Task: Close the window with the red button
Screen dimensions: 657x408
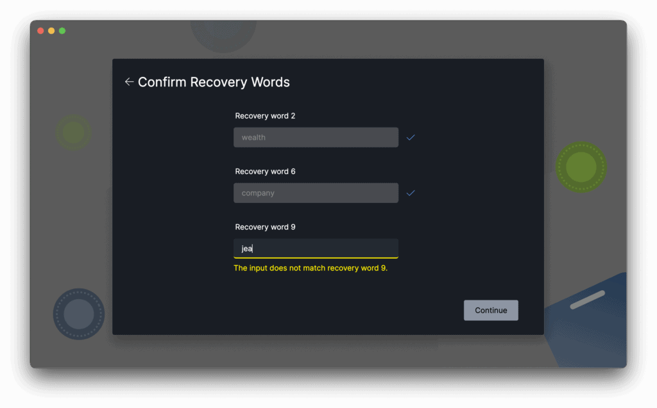Action: (40, 31)
